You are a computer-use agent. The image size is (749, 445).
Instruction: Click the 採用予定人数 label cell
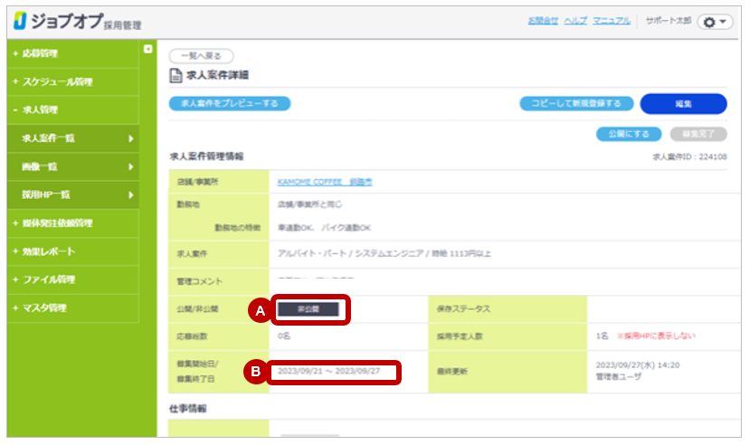[507, 336]
